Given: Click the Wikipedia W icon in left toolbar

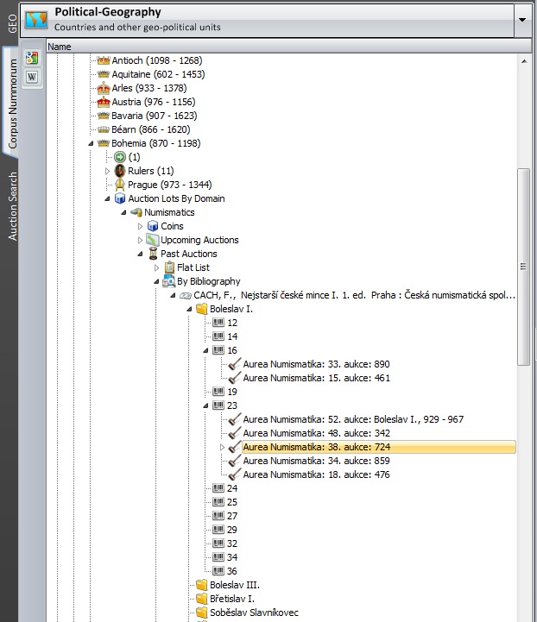Looking at the screenshot, I should [x=32, y=77].
